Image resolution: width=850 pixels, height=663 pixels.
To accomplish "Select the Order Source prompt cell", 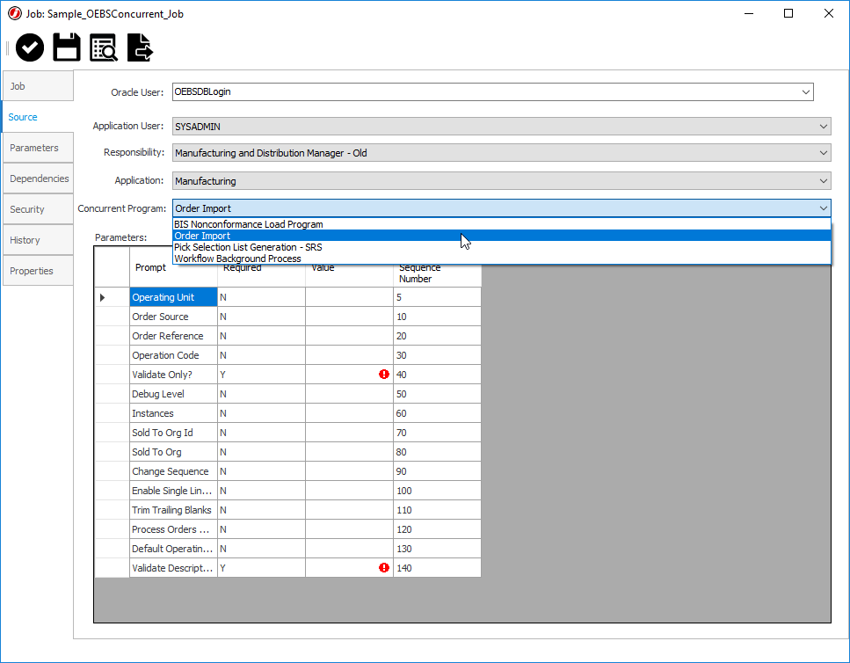I will [173, 317].
